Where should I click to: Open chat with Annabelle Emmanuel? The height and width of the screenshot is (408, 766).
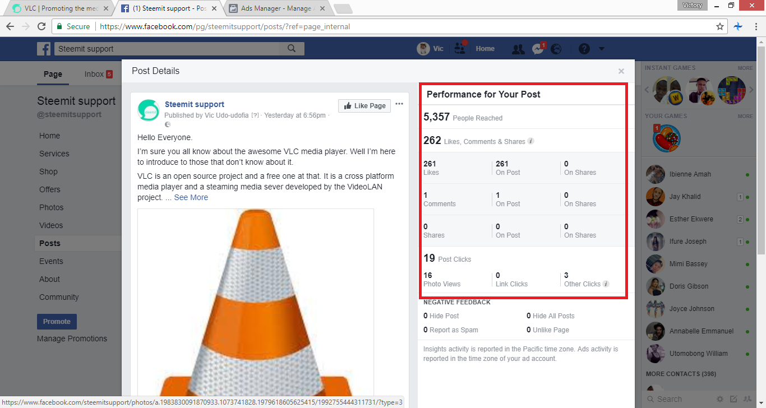pos(697,331)
